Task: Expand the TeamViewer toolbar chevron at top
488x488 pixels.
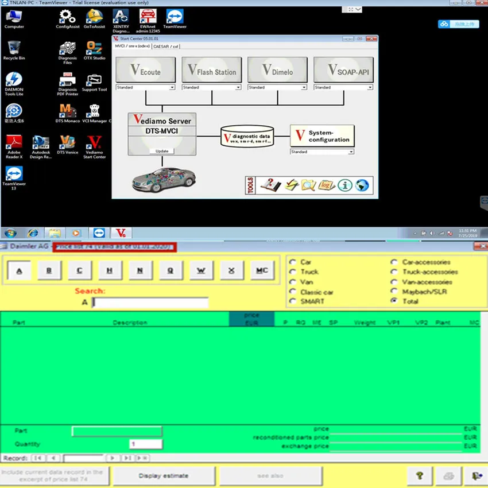Action: click(x=358, y=9)
